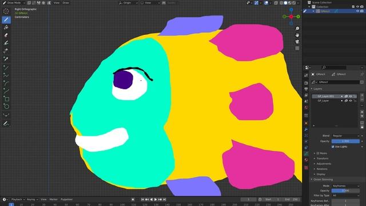Screen dimensions: 366x206
Task: Switch orthographic/perspective grid icon
Action: point(297,48)
